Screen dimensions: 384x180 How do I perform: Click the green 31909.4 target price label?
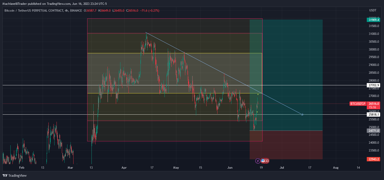click(x=373, y=20)
